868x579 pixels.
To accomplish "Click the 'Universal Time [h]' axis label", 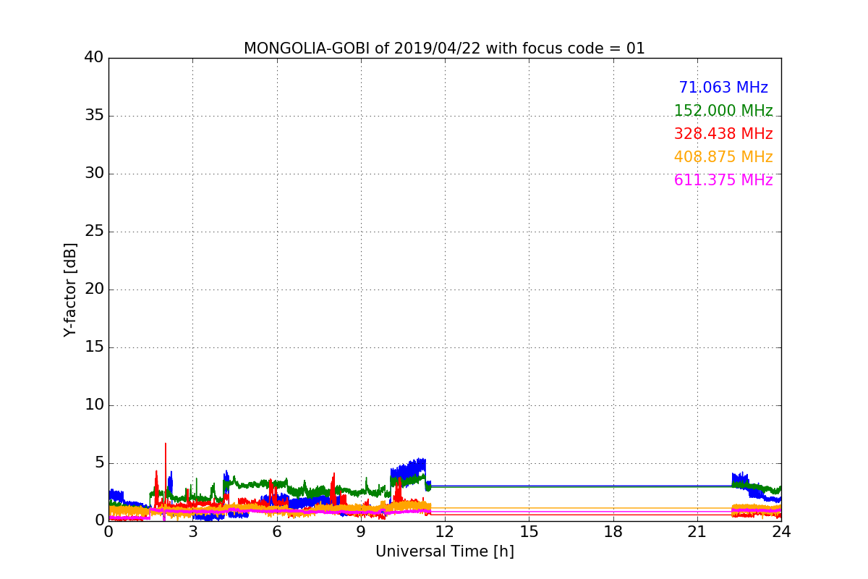I will [445, 551].
